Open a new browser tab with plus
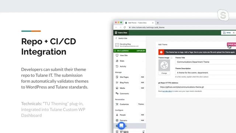This screenshot has height=133, width=236. click(x=158, y=23)
